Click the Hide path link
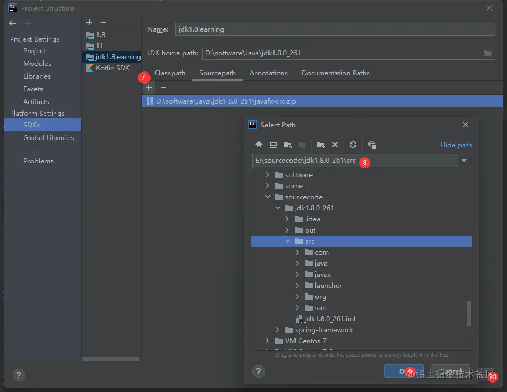The height and width of the screenshot is (392, 507). pyautogui.click(x=456, y=145)
